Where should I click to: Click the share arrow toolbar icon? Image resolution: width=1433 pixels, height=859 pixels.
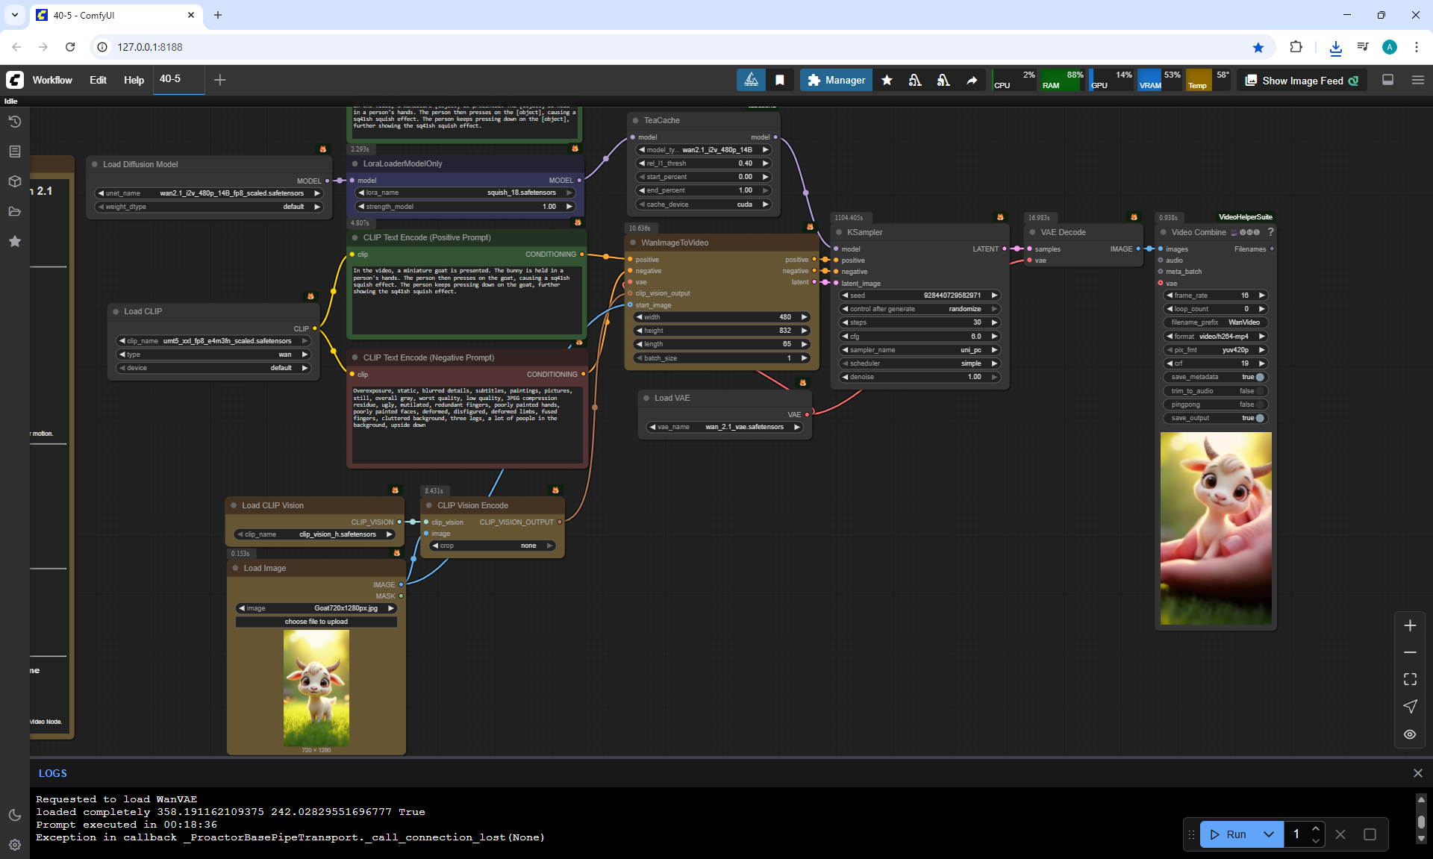(x=972, y=80)
